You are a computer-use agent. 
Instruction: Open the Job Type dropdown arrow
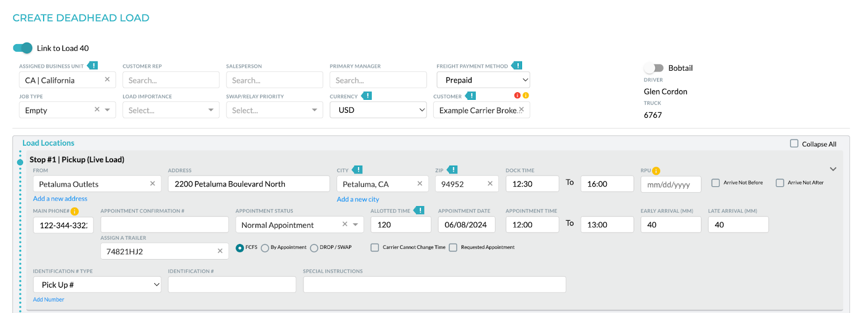click(107, 110)
